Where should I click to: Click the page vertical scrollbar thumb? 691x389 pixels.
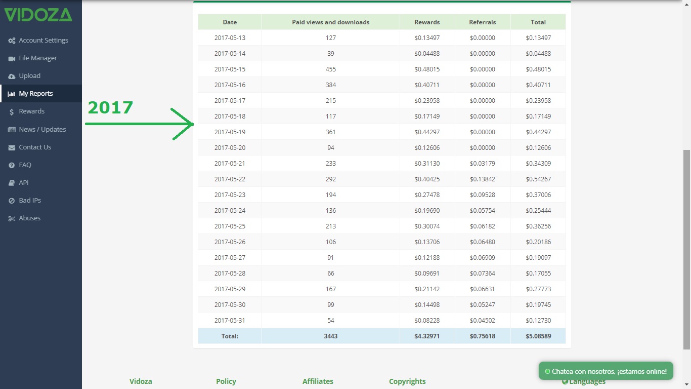[686, 248]
